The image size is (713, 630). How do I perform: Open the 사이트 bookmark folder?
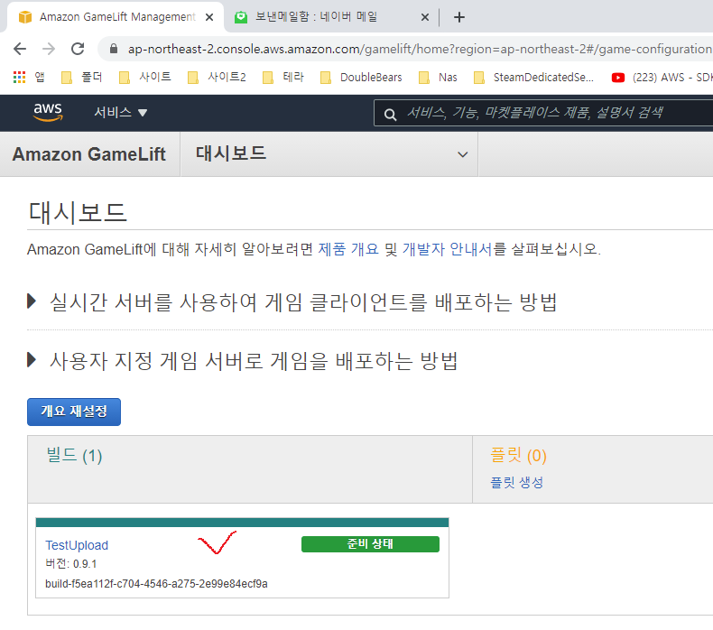[x=145, y=78]
